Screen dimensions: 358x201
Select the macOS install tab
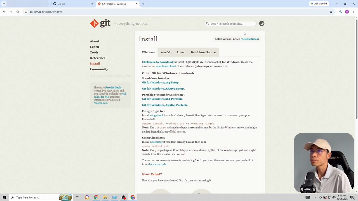[x=166, y=52]
